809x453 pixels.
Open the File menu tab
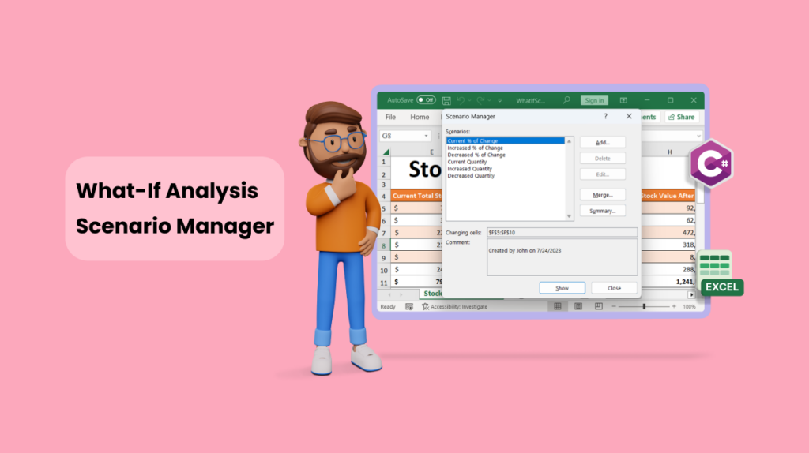click(390, 117)
